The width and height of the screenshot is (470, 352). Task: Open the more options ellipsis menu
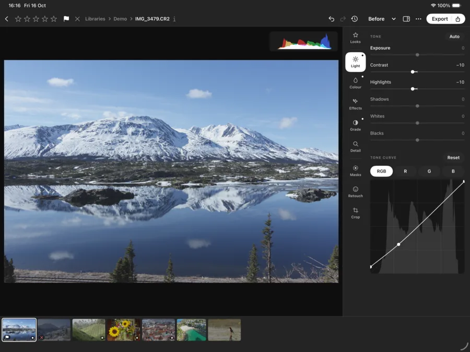pos(418,19)
